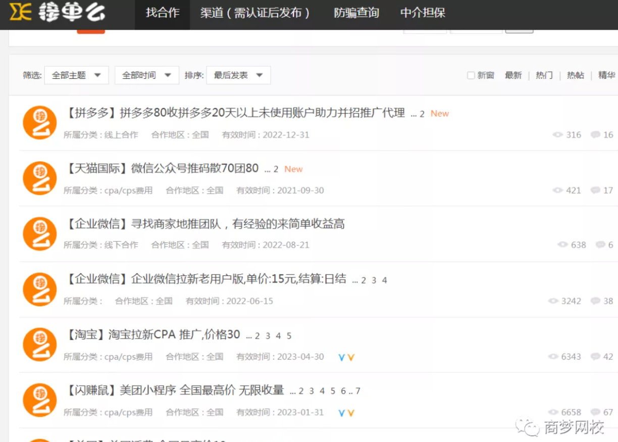
Task: Click avatar of the 拼多多 post
Action: click(x=40, y=123)
